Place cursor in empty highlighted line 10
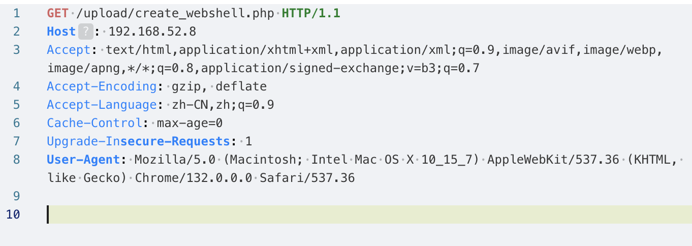The image size is (692, 246). click(356, 214)
